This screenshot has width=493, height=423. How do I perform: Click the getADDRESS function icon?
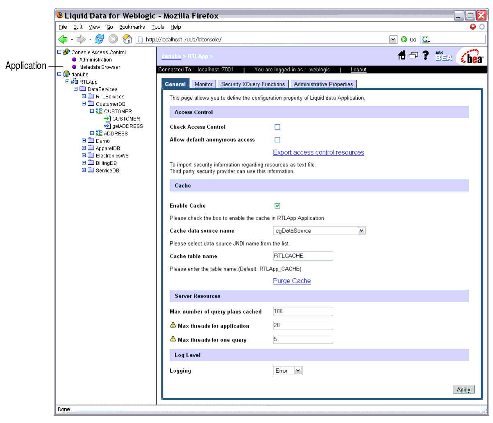pos(107,126)
